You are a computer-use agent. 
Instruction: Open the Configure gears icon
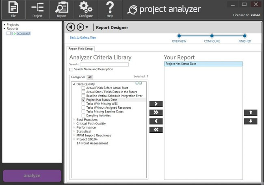(x=86, y=9)
